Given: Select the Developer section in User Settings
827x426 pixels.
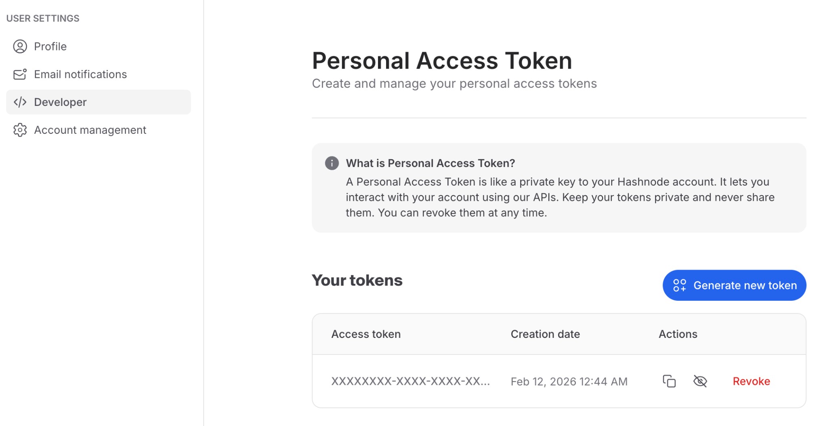Looking at the screenshot, I should 60,102.
